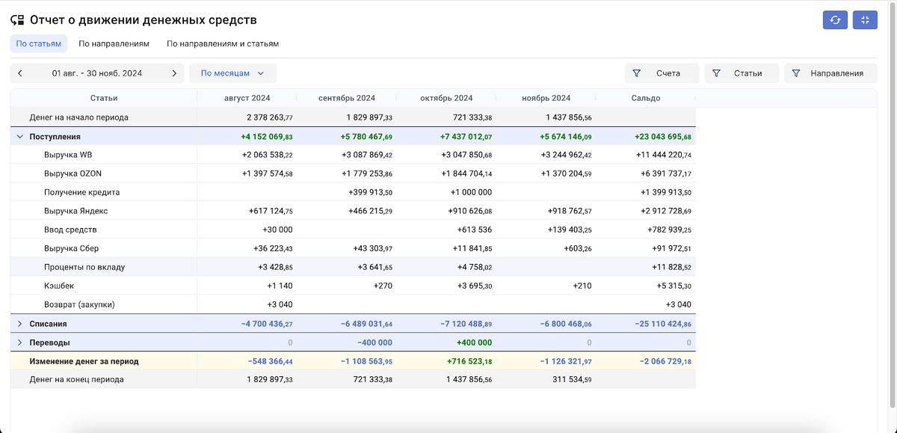Expand the Переводы row group
The image size is (897, 433).
(19, 343)
